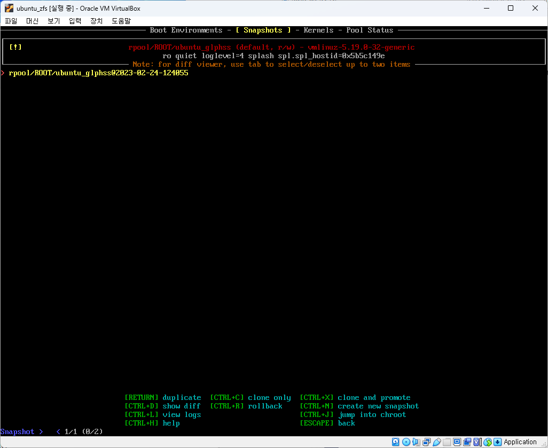548x448 pixels.
Task: Switch to the Pool Status tab heading
Action: click(370, 30)
